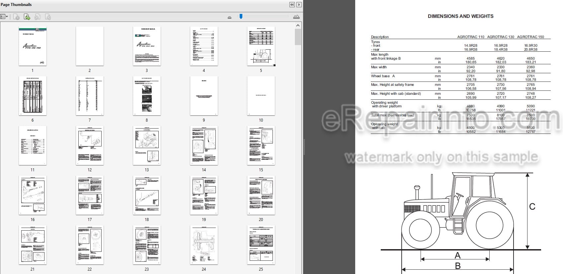The width and height of the screenshot is (563, 274).
Task: Select the blank page 2 thumbnail
Action: click(90, 46)
